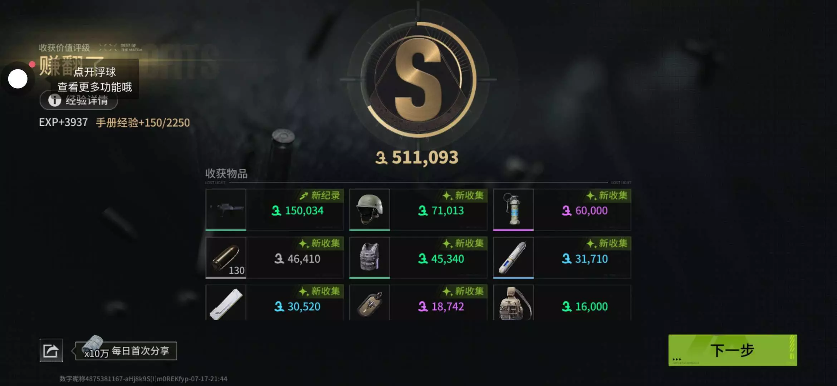Click the 点开浮球 tooltip bubble
This screenshot has width=837, height=386.
[94, 79]
